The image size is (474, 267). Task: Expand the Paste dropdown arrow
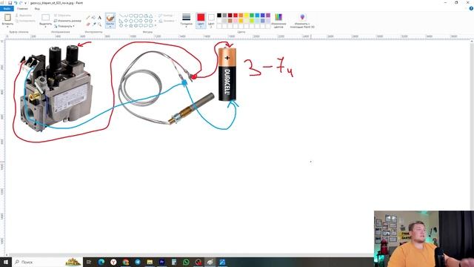click(7, 27)
